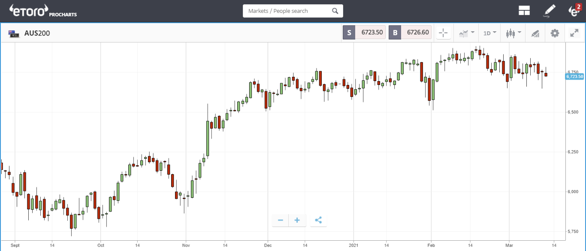Expand chart to fullscreen
Viewport: 586px width, 251px height.
[x=574, y=32]
